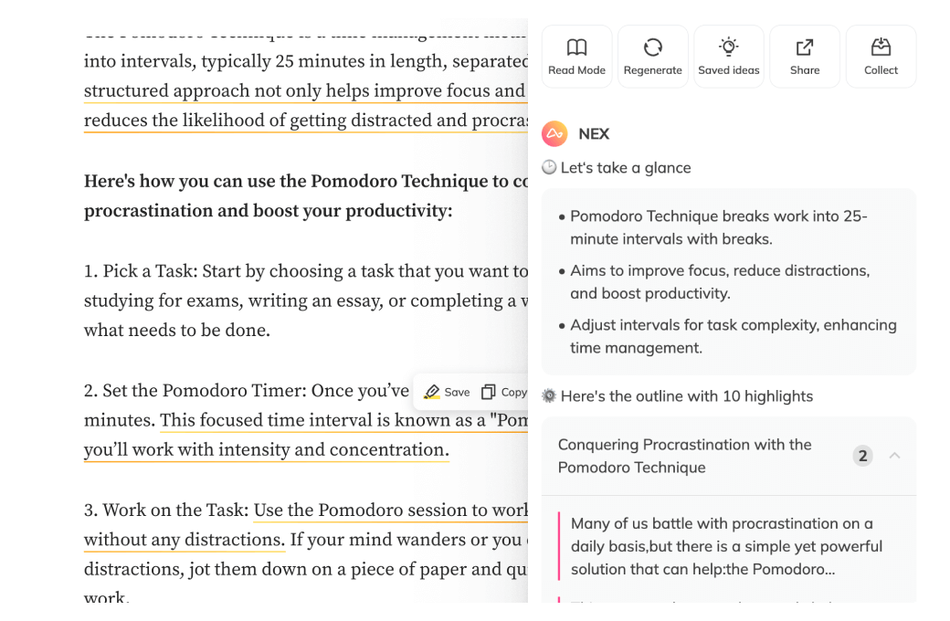Click the Regenerate refresh icon
Screen dimensions: 950x621
[652, 47]
